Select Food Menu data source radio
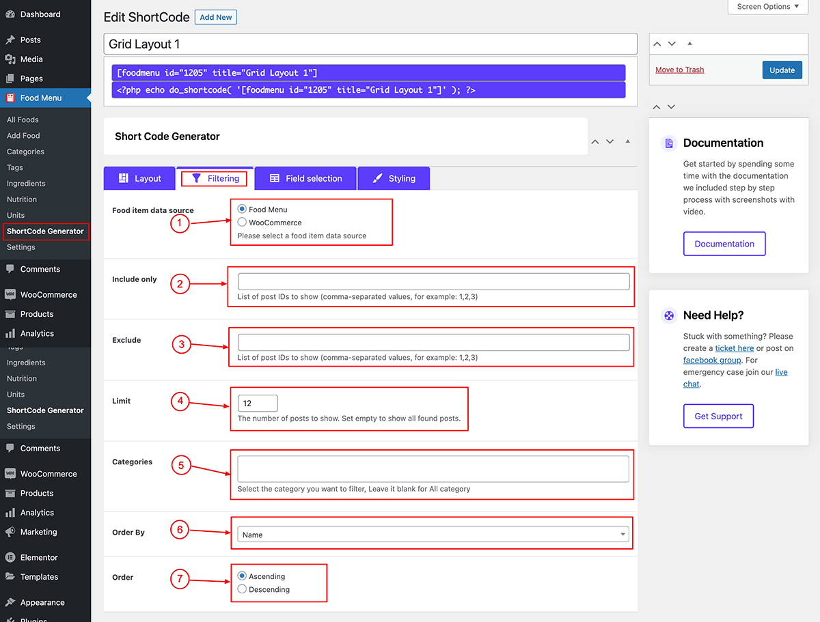The image size is (820, 622). coord(242,210)
